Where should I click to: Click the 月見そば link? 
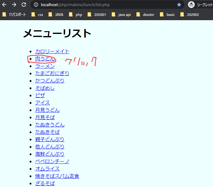pos(45,118)
